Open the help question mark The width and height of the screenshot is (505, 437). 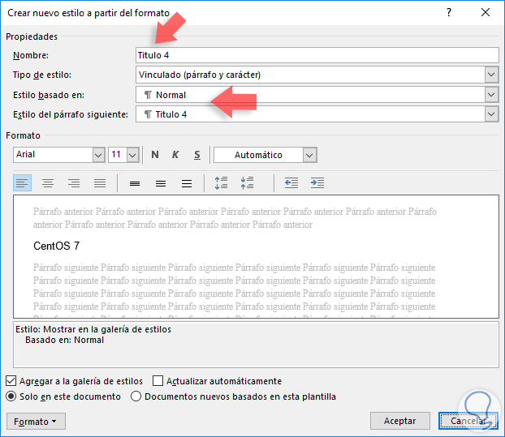pos(449,12)
